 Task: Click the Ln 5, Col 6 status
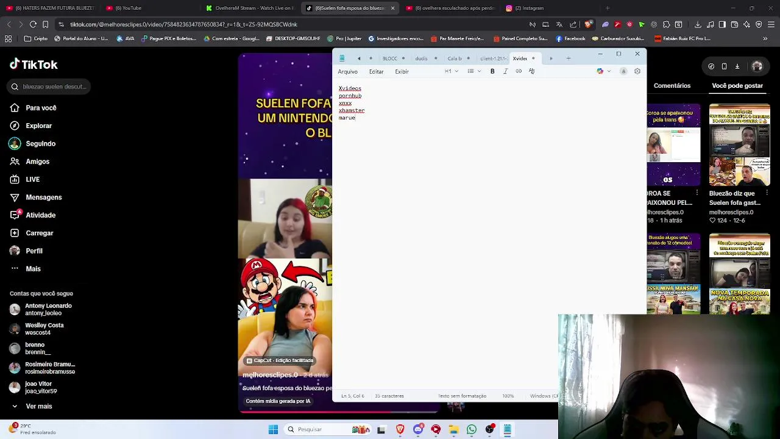pyautogui.click(x=353, y=396)
